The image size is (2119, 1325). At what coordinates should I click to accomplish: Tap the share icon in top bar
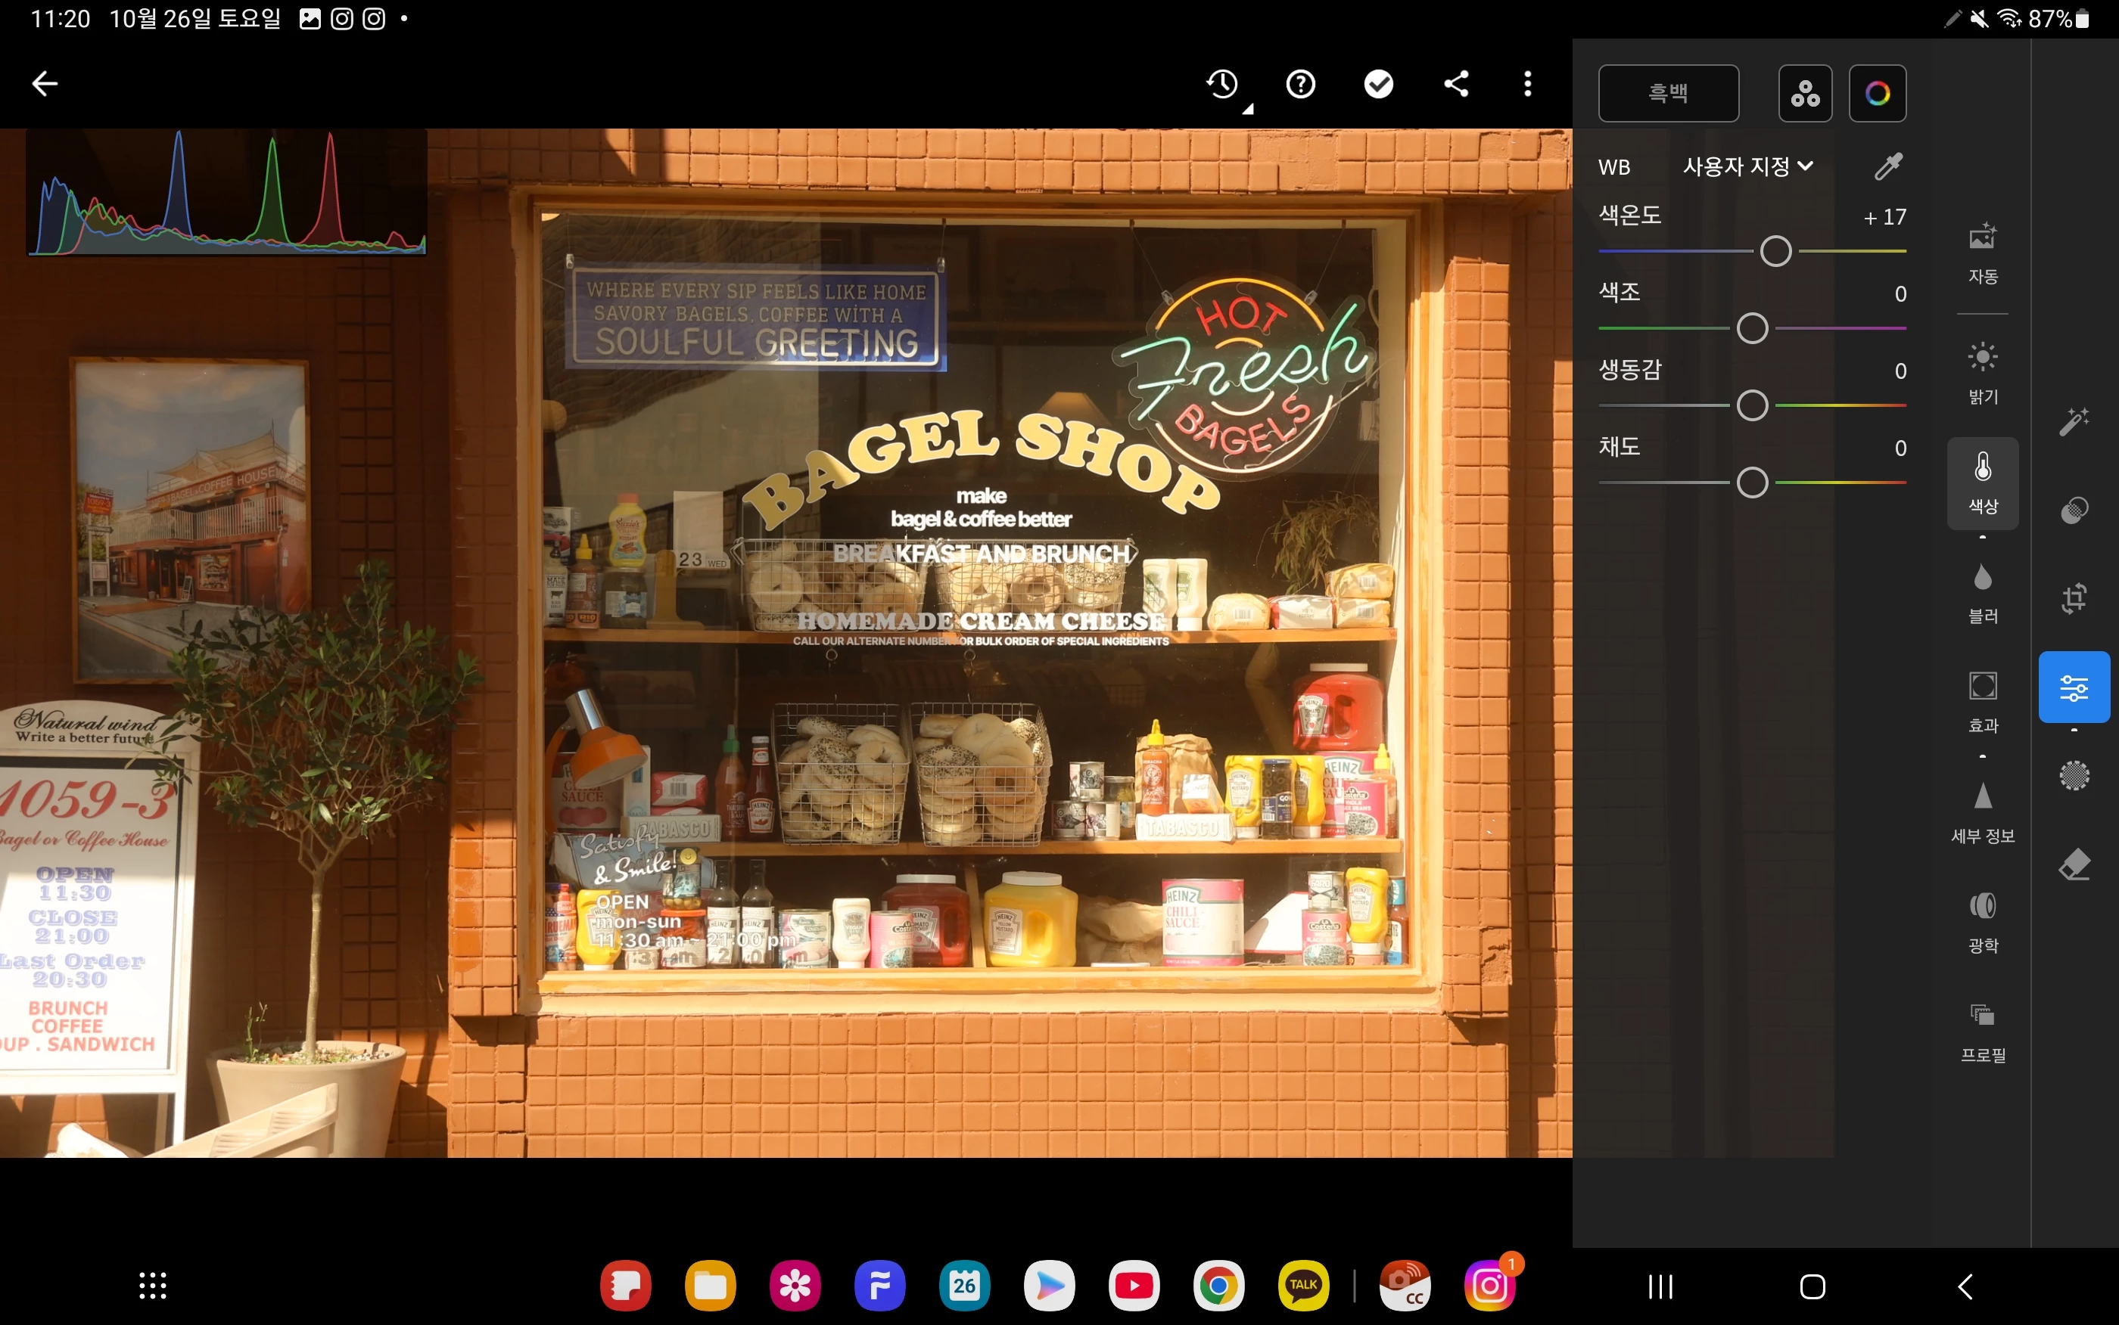click(1456, 84)
